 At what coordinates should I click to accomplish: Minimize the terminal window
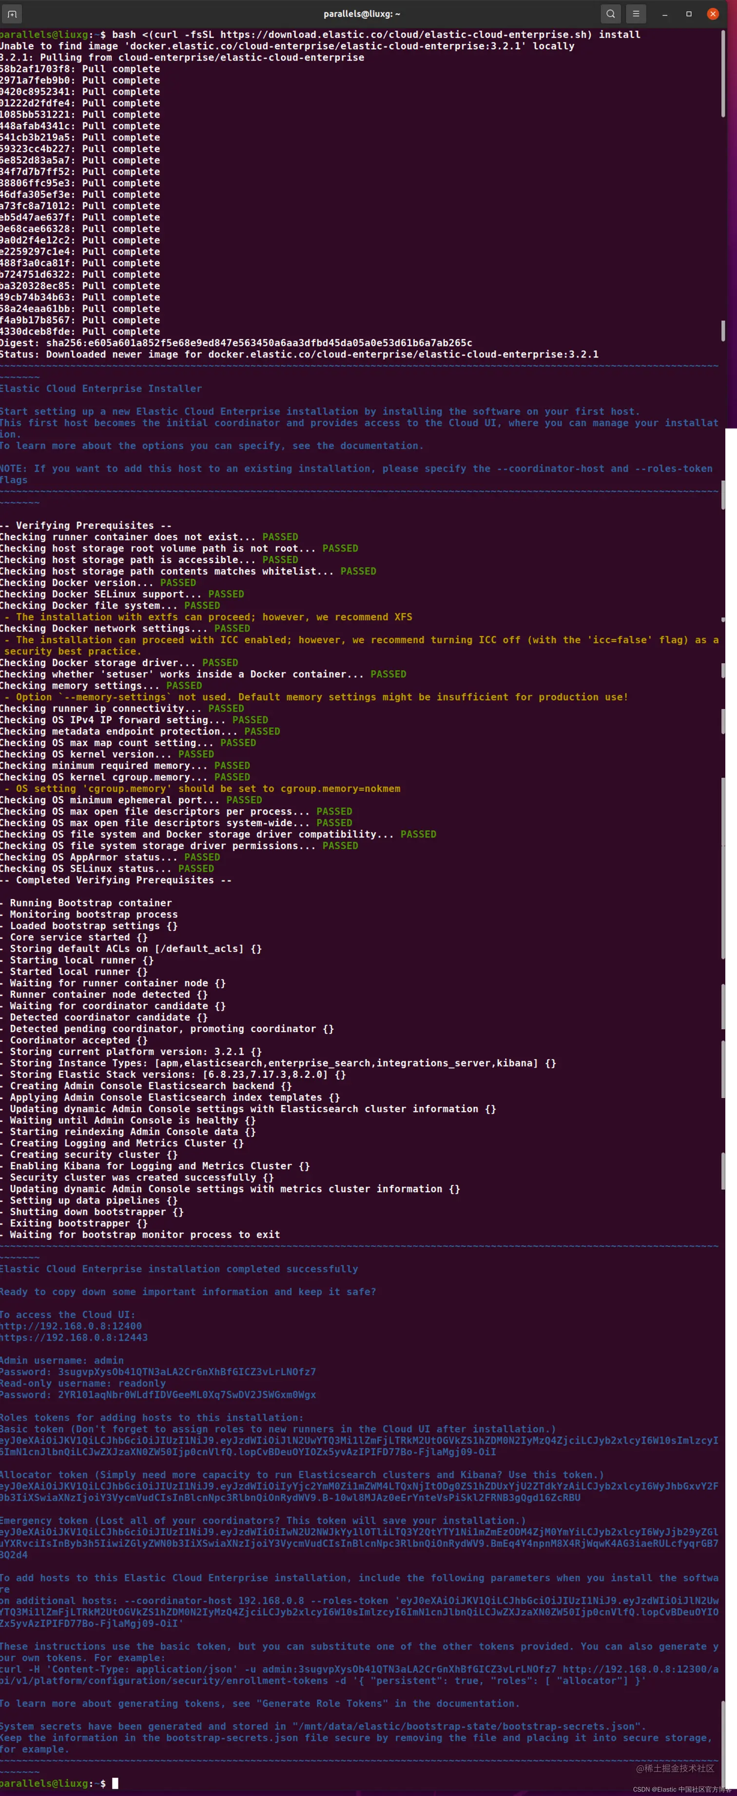pyautogui.click(x=665, y=14)
